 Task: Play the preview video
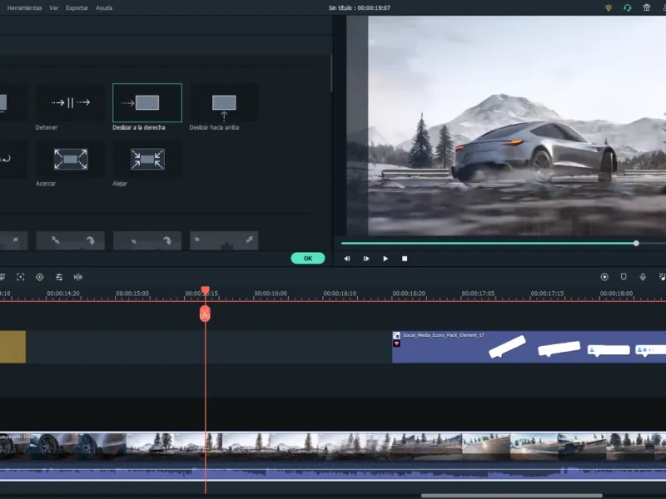pyautogui.click(x=385, y=259)
